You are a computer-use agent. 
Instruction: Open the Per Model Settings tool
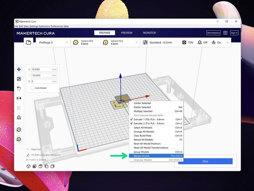click(x=19, y=108)
